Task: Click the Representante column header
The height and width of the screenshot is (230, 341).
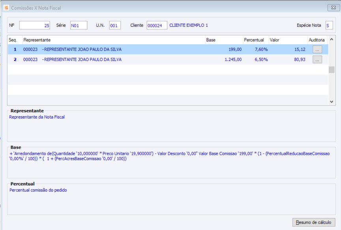Action: pyautogui.click(x=114, y=40)
